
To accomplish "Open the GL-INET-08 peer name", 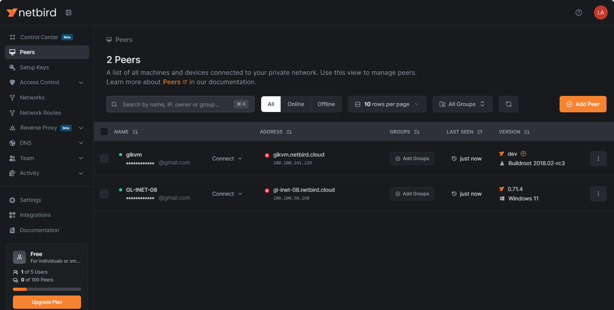I will tap(141, 190).
